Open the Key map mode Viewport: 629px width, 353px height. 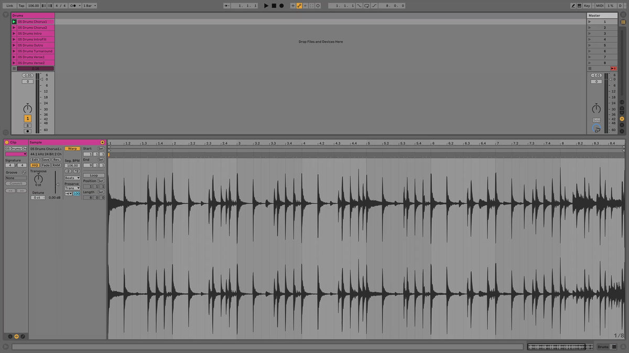click(587, 5)
